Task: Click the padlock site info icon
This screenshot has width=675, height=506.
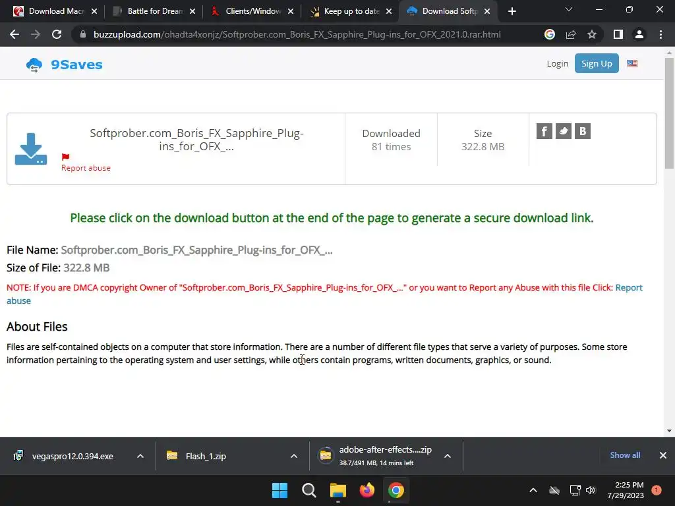Action: click(83, 34)
